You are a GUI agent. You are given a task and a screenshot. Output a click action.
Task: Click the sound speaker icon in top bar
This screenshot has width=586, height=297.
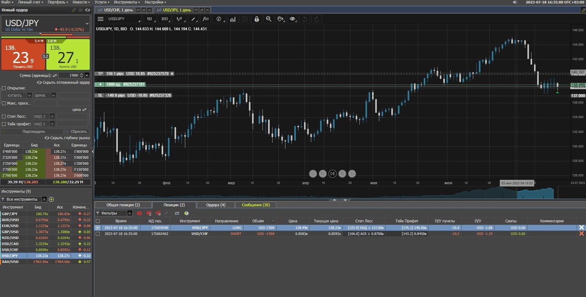[515, 2]
